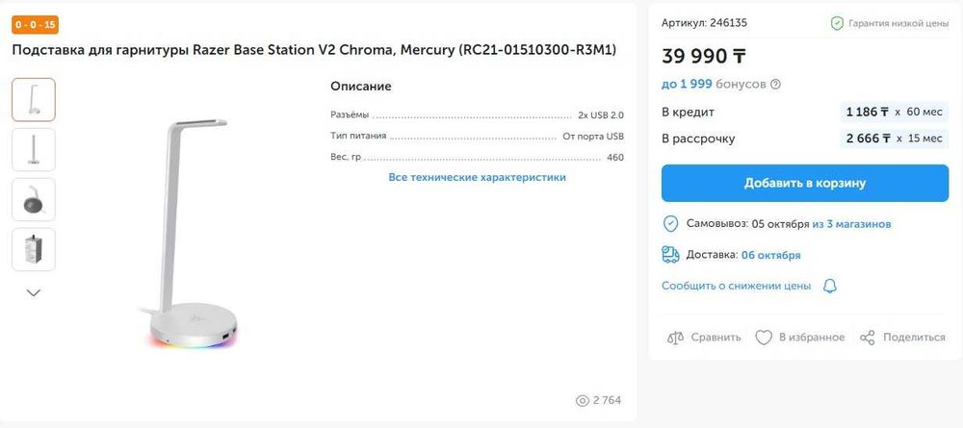Click the share icon
This screenshot has height=428, width=963.
click(868, 338)
